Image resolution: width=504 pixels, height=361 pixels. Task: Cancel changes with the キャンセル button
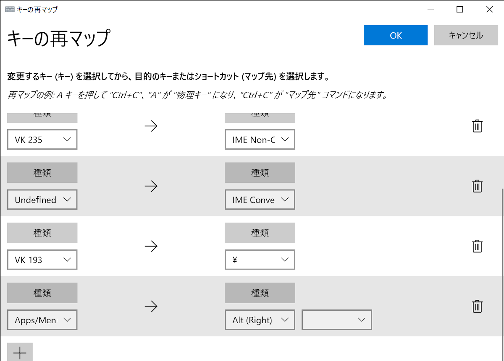(x=466, y=35)
